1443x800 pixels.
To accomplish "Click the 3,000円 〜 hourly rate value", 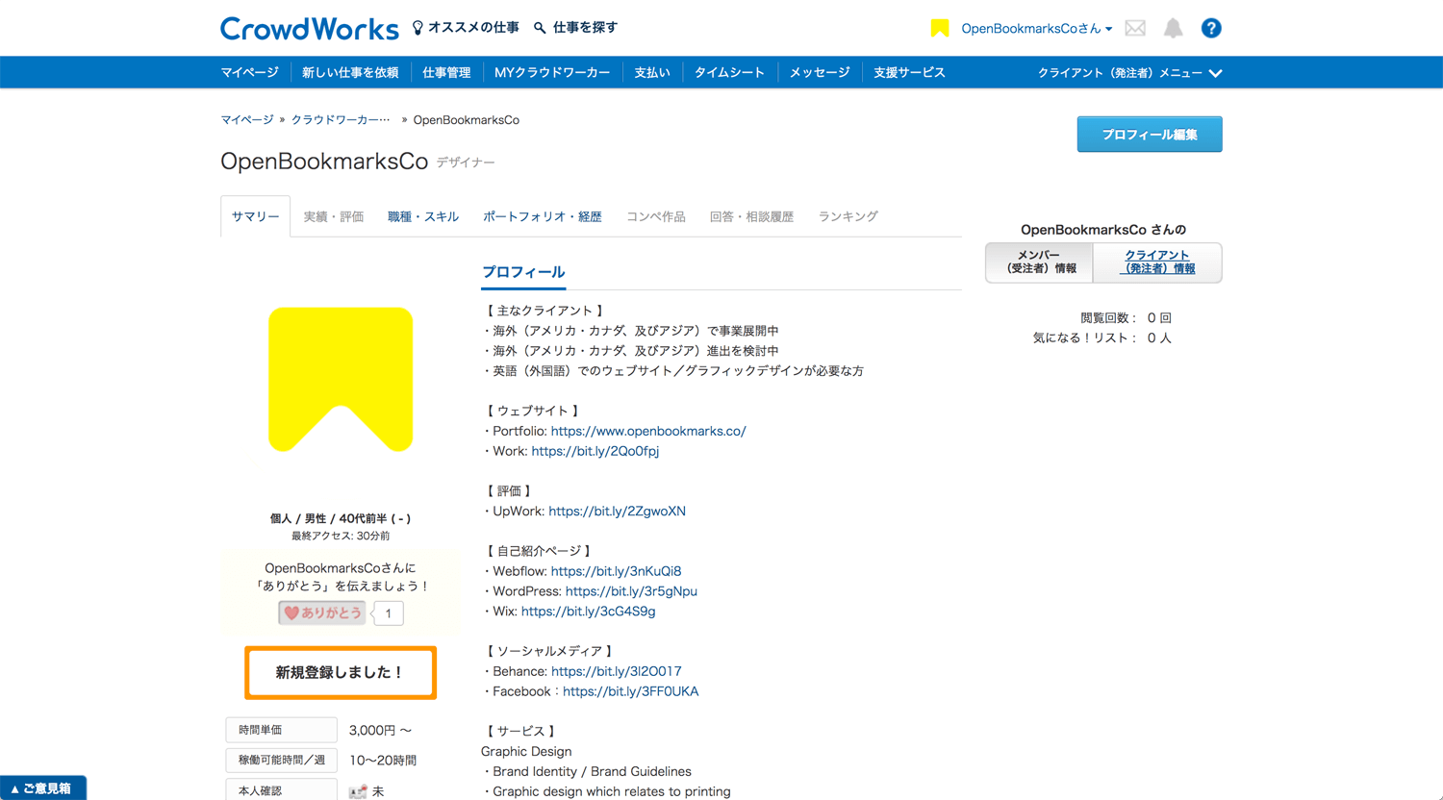I will [x=380, y=731].
